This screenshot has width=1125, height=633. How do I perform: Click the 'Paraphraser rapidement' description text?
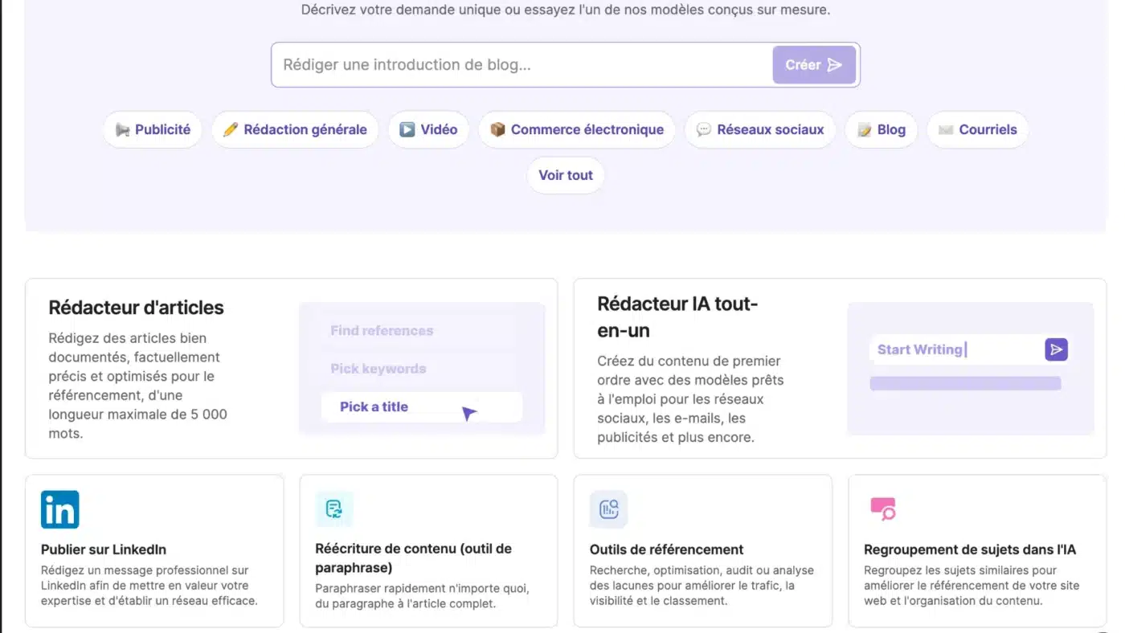[x=423, y=596]
